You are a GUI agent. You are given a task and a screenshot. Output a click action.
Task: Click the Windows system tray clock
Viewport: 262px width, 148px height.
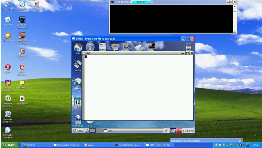coord(255,145)
